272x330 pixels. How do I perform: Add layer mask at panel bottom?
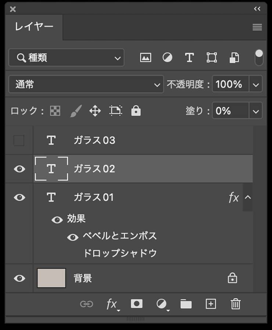137,304
